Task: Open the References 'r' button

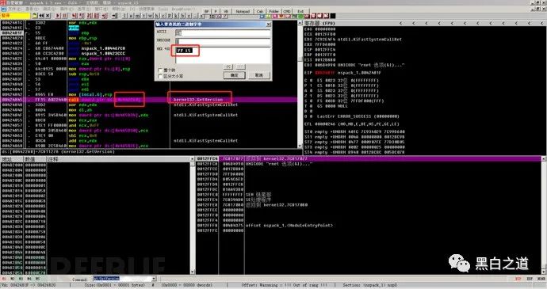Action: 189,16
